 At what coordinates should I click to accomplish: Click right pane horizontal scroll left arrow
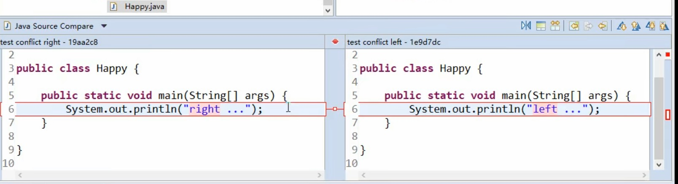(x=363, y=175)
